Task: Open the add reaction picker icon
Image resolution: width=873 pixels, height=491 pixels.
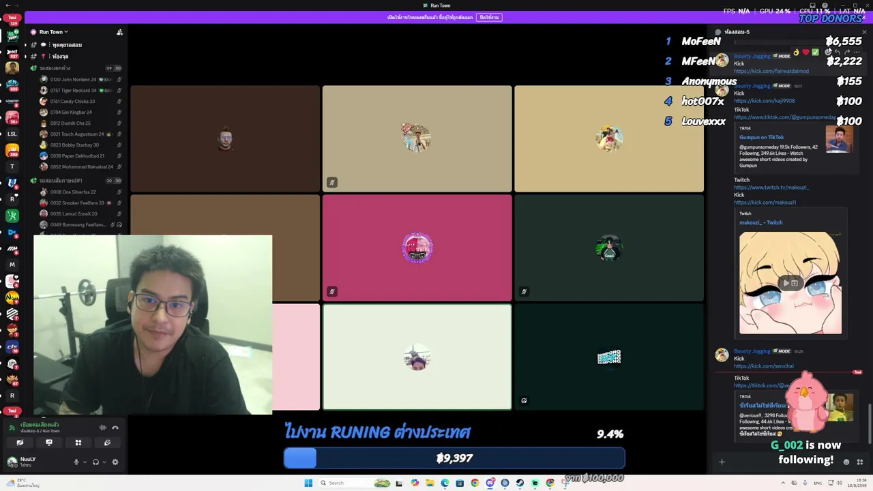Action: (x=828, y=53)
